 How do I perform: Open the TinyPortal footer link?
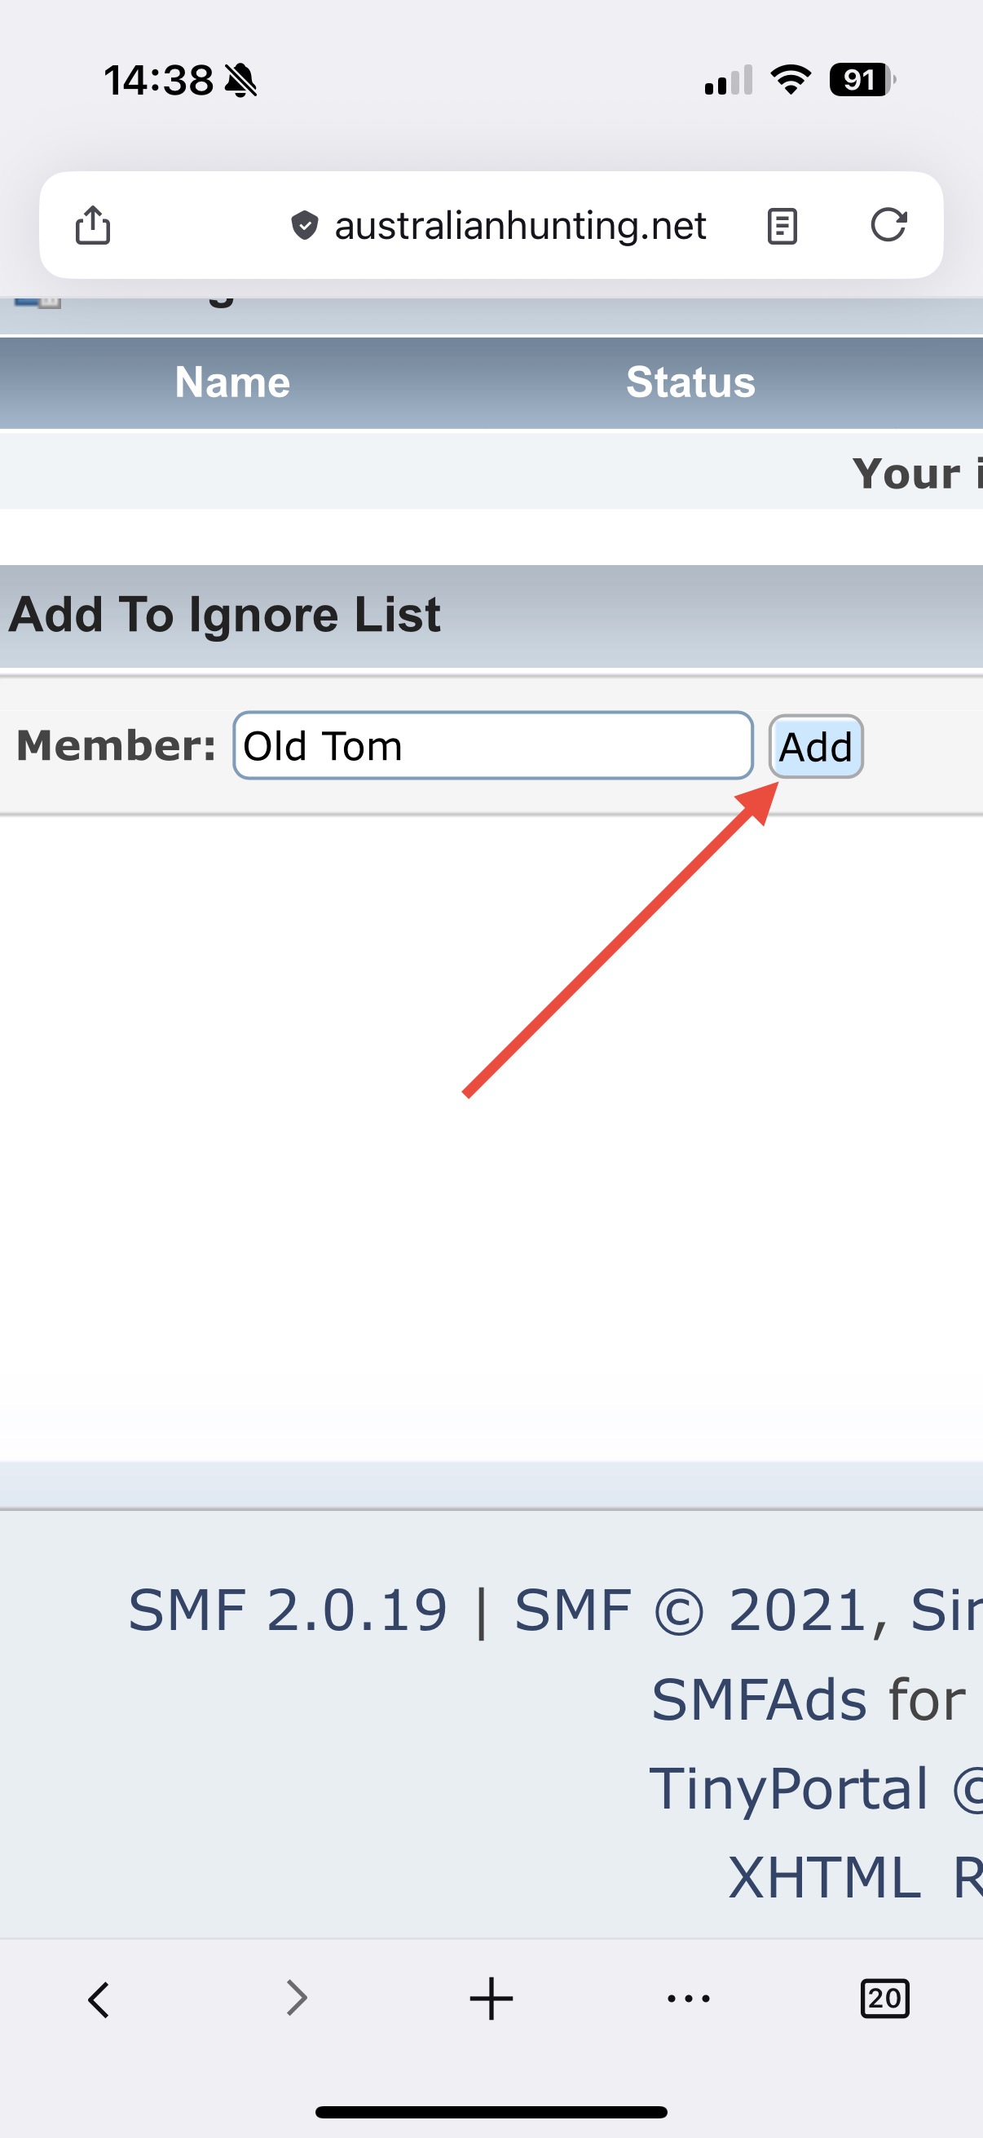coord(788,1787)
